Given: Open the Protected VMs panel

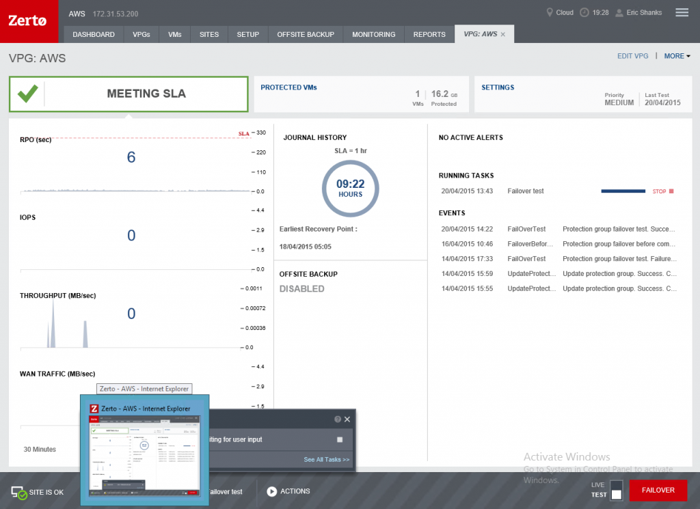Looking at the screenshot, I should coord(361,94).
